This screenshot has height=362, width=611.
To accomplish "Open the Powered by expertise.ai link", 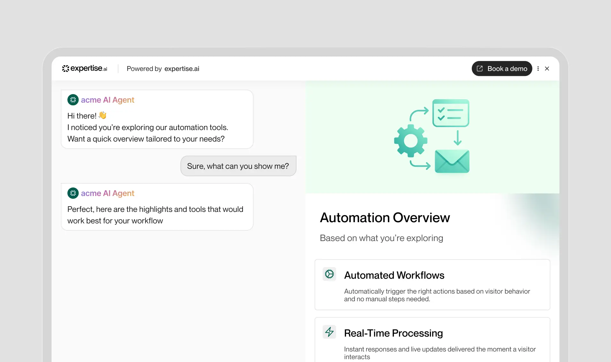I will tap(163, 69).
